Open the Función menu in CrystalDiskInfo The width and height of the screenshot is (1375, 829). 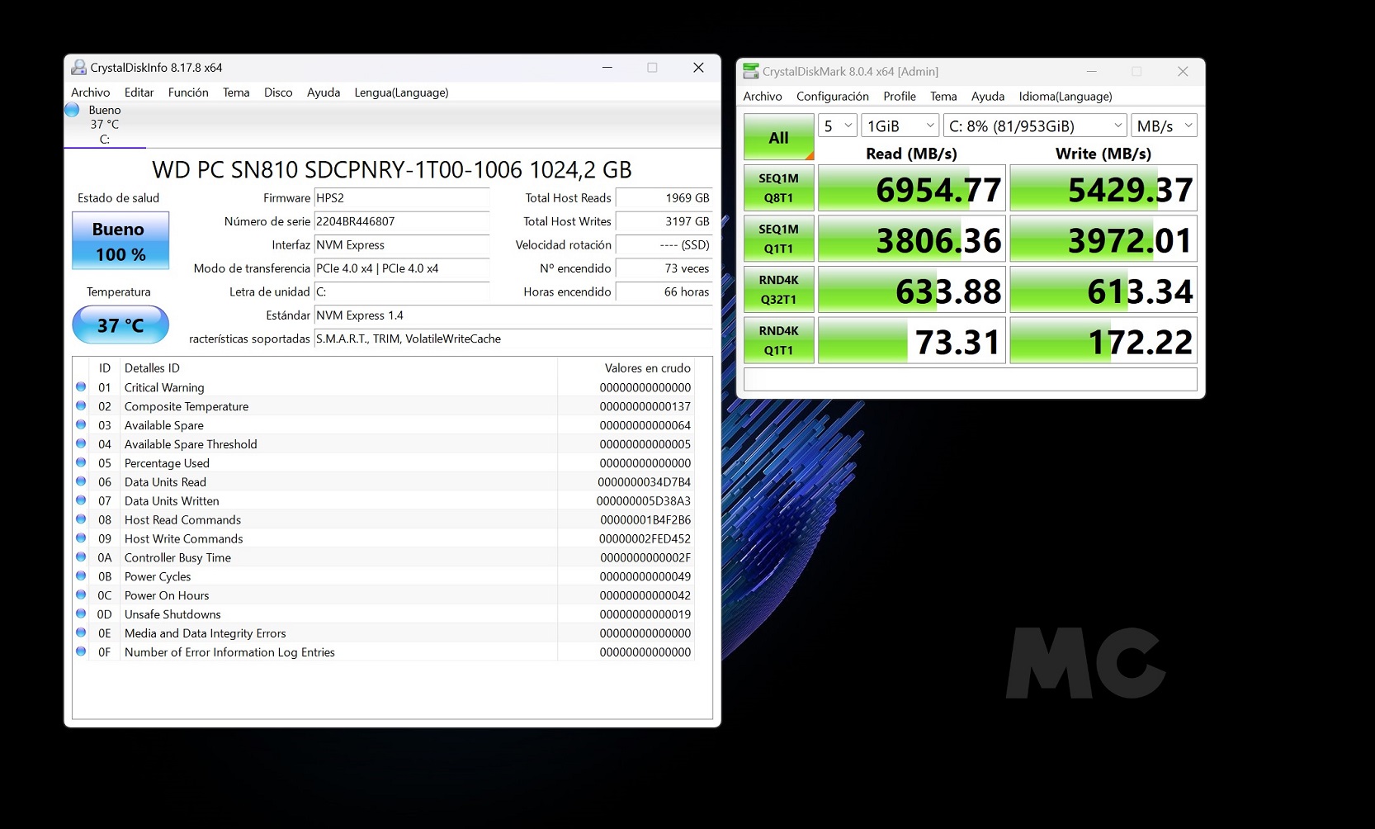coord(188,92)
